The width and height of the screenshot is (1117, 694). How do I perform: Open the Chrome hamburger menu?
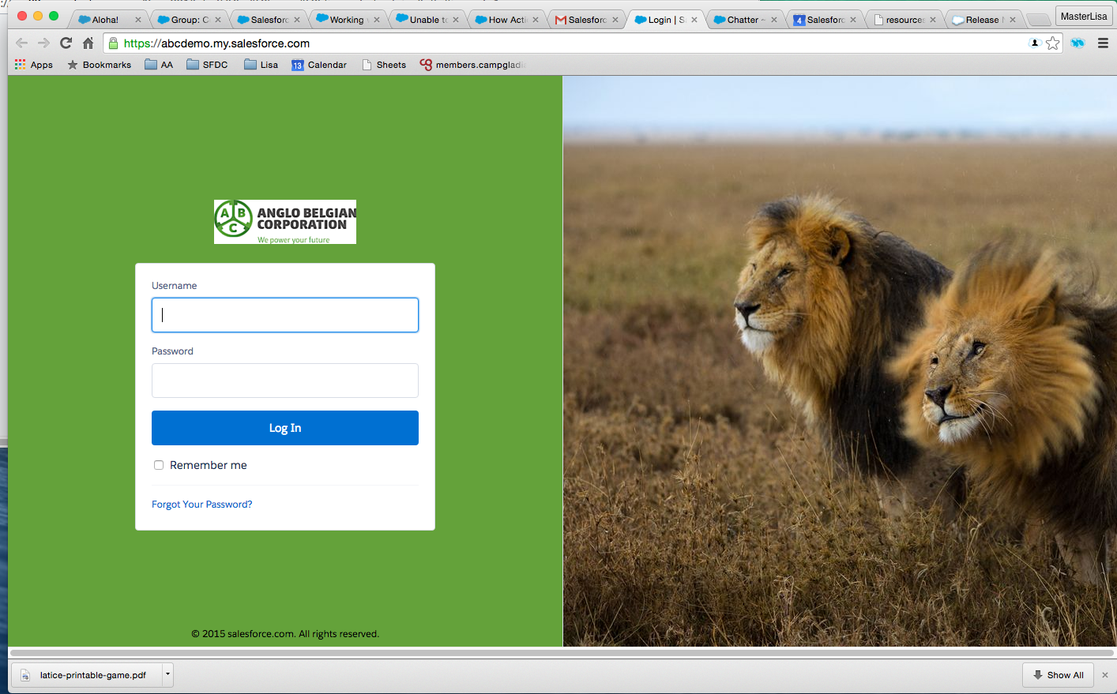tap(1103, 43)
